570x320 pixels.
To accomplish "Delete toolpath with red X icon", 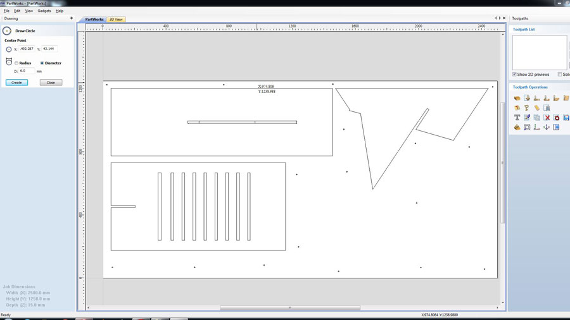I will coord(547,118).
